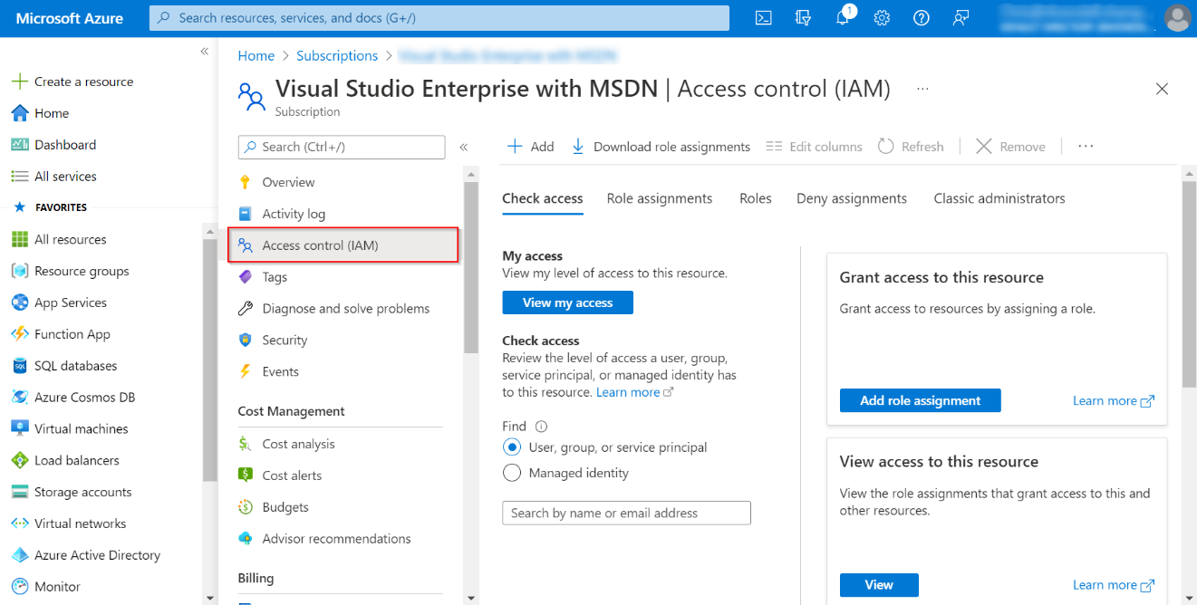Open the Help pane
The image size is (1197, 605).
pyautogui.click(x=921, y=17)
